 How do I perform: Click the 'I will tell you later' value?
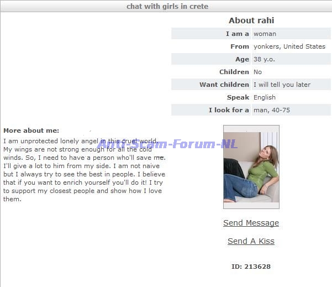click(x=282, y=85)
